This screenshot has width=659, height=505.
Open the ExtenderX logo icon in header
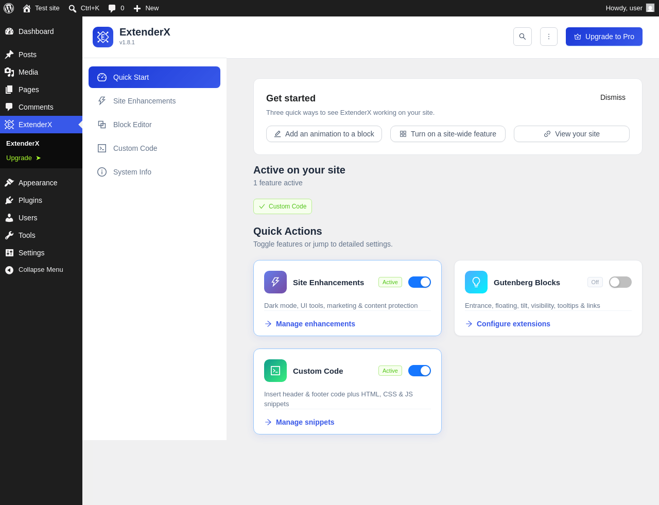[x=103, y=37]
